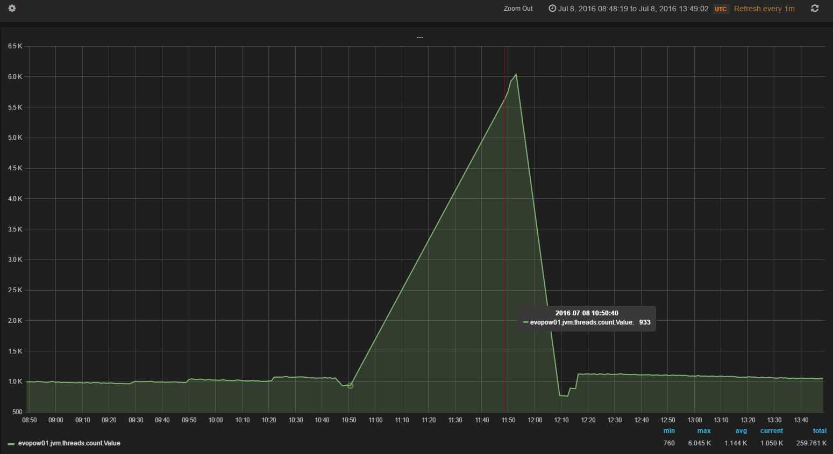This screenshot has width=833, height=454.
Task: Click the avg value 1.144 K
Action: [x=736, y=443]
